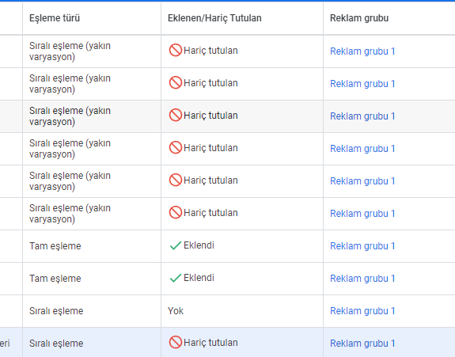The image size is (455, 357).
Task: Sort by the Eşleme türü column header
Action: click(x=55, y=18)
